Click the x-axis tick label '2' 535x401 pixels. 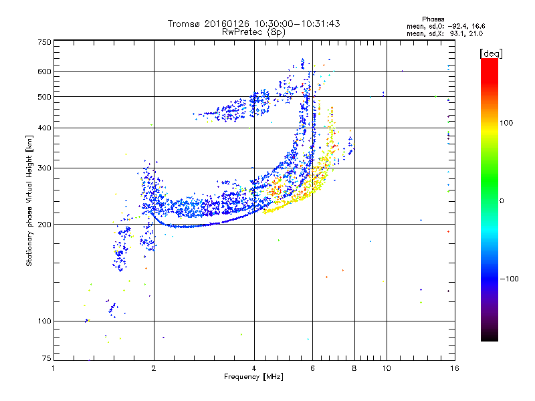tap(154, 368)
